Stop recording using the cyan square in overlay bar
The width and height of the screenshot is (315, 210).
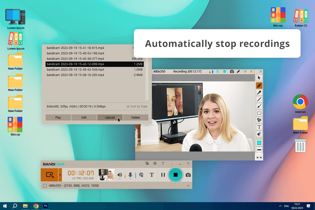pos(224,72)
